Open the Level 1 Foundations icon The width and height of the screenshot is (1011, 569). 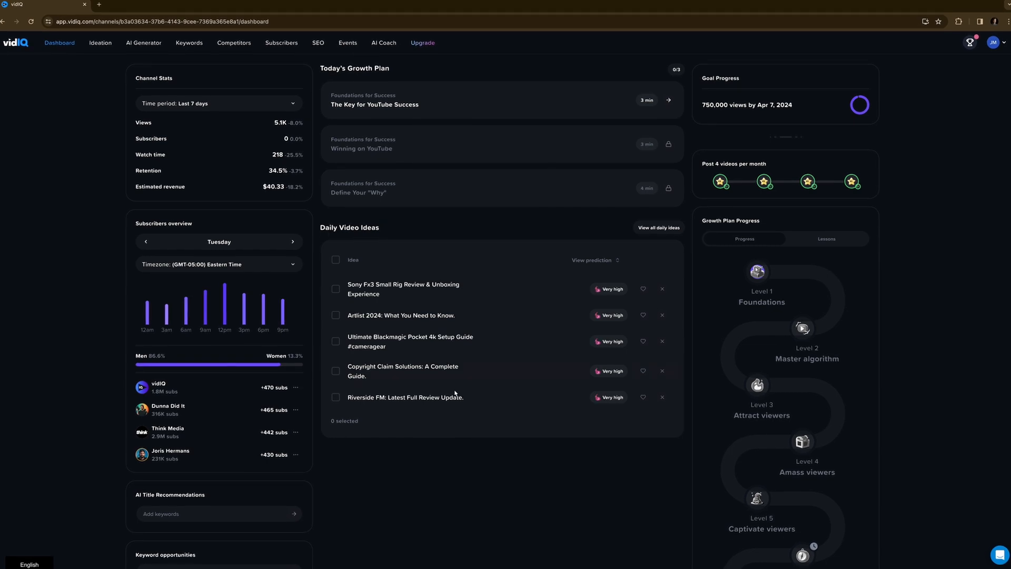tap(757, 272)
